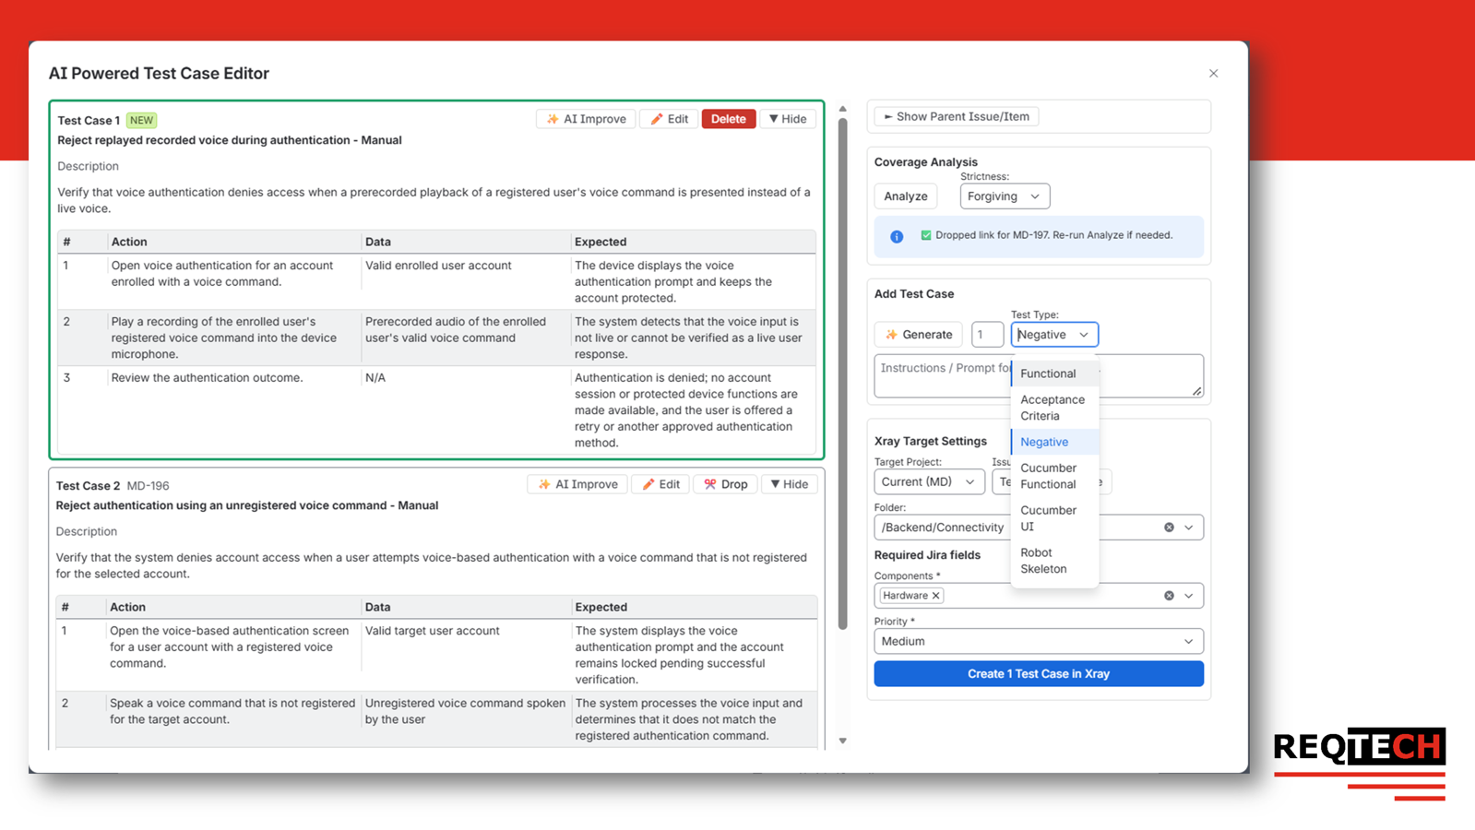The height and width of the screenshot is (830, 1475).
Task: Expand the Folder dropdown chevron
Action: [1189, 528]
